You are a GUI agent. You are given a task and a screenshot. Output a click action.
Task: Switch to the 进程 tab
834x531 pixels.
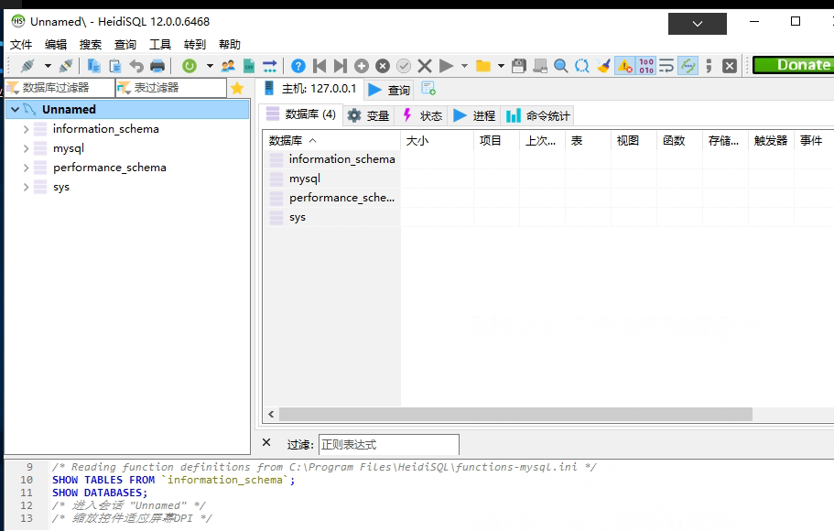[474, 115]
